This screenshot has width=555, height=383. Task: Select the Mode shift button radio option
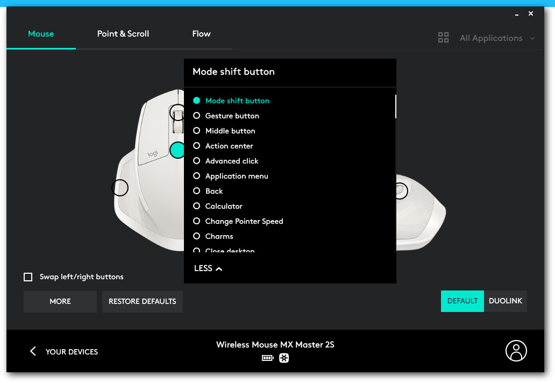click(231, 101)
